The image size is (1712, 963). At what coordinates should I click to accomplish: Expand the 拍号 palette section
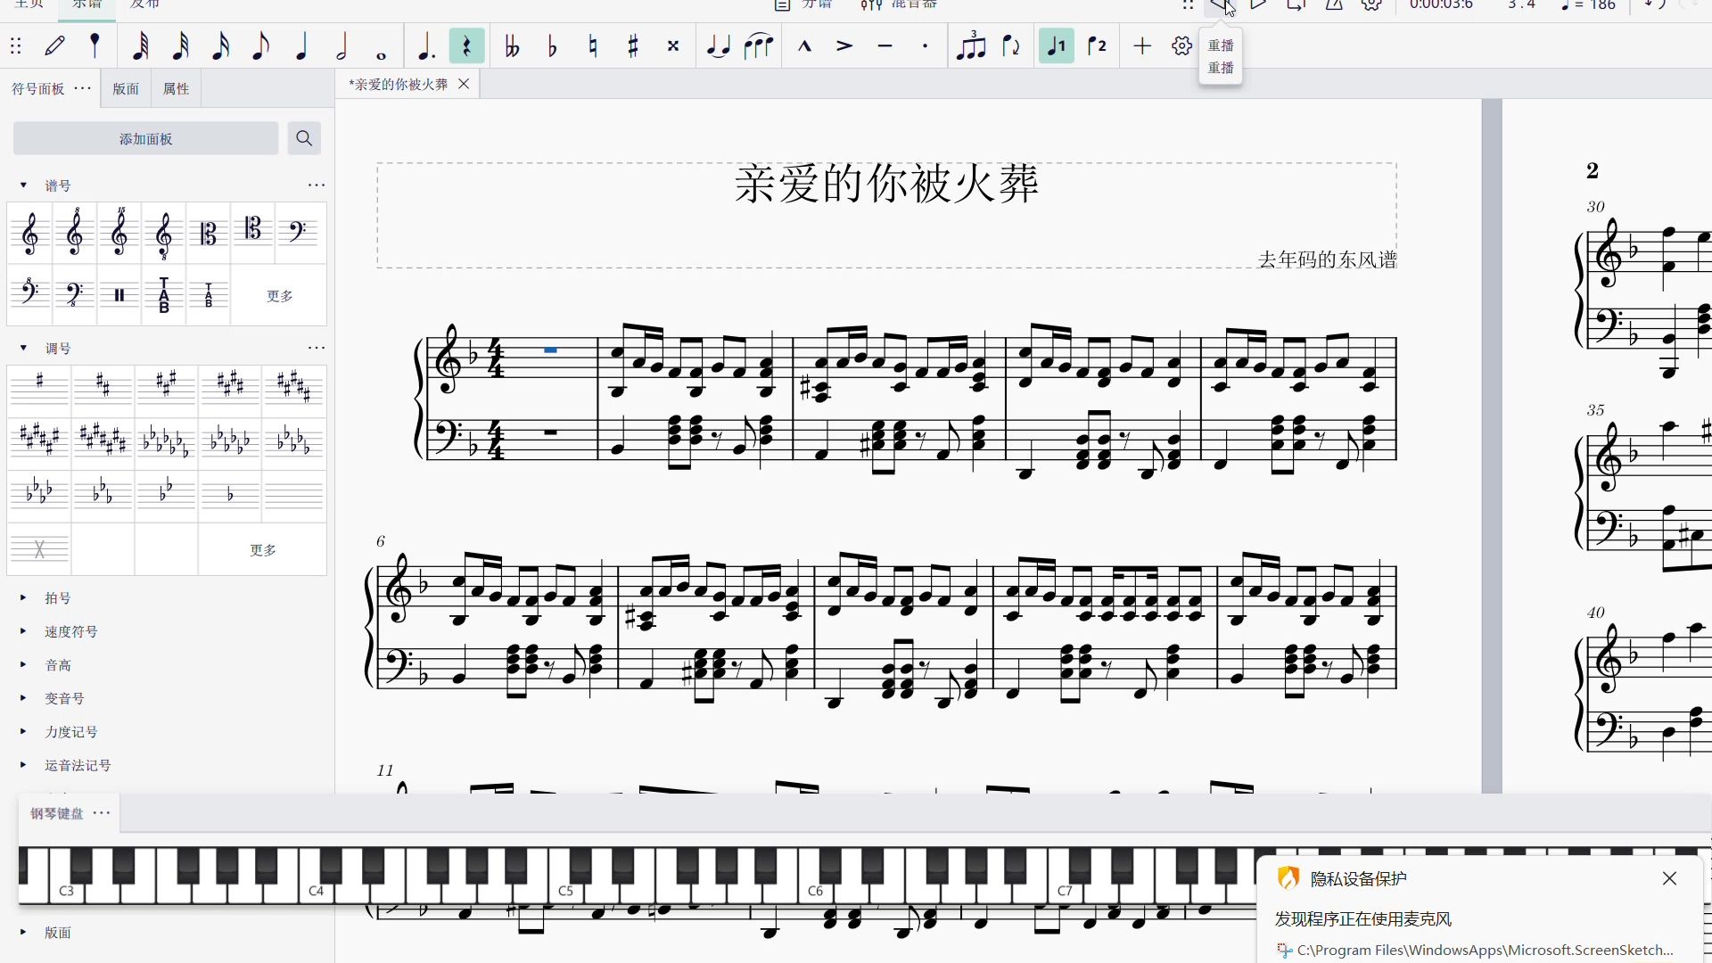tap(58, 598)
